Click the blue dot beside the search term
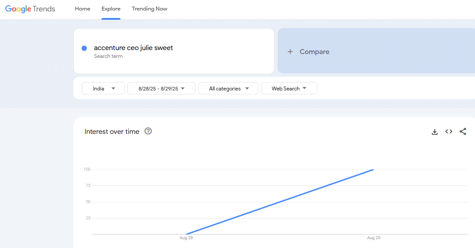The image size is (475, 248). 84,48
